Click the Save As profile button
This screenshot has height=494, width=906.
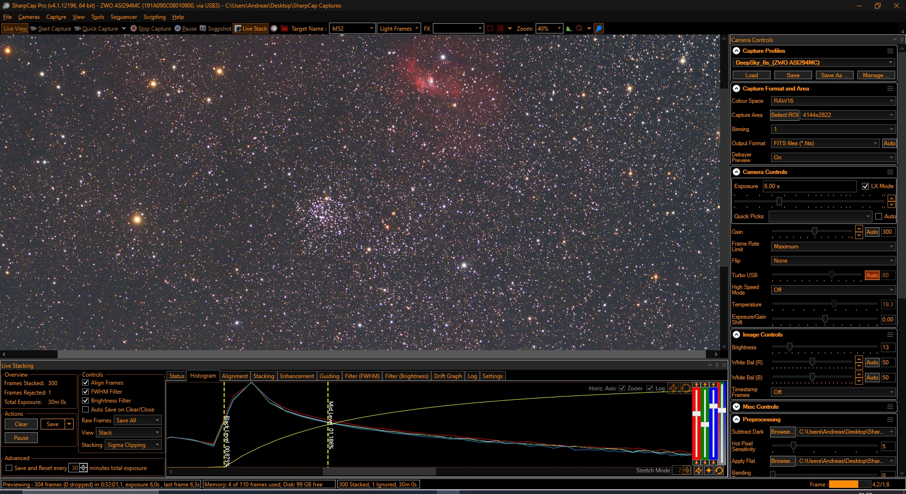click(835, 75)
